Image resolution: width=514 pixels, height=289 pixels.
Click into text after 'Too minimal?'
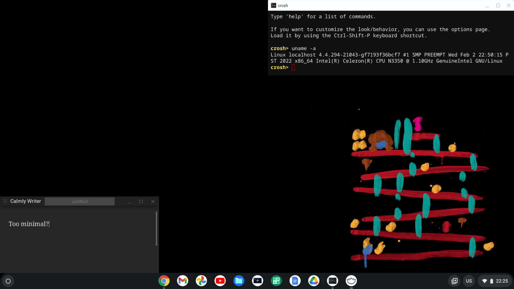click(49, 224)
